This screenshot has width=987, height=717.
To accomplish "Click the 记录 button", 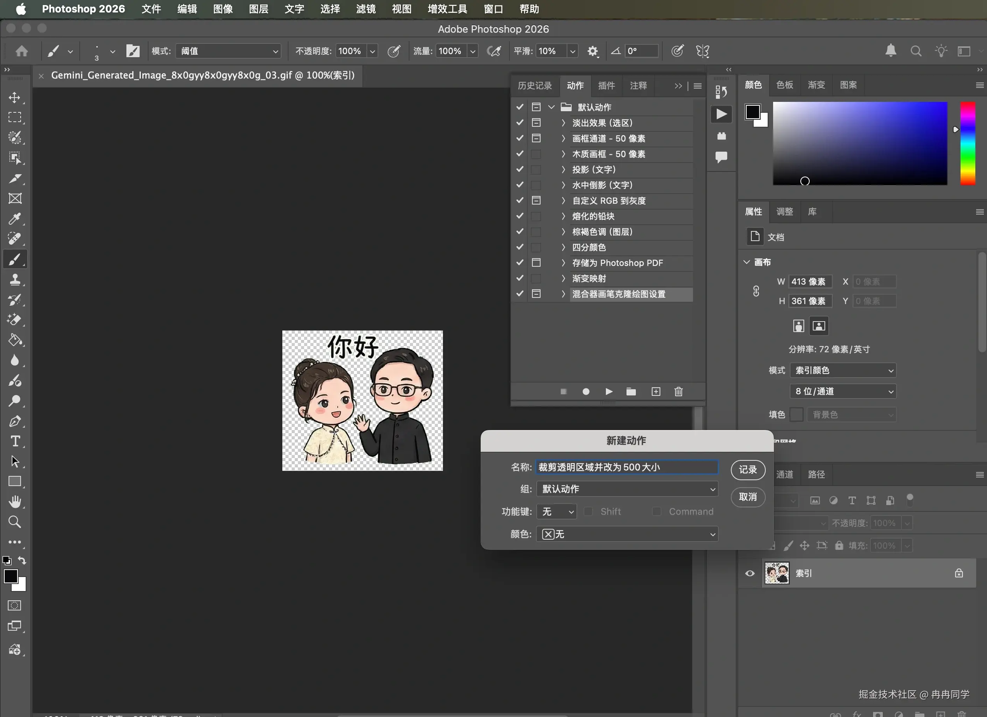I will pyautogui.click(x=748, y=470).
